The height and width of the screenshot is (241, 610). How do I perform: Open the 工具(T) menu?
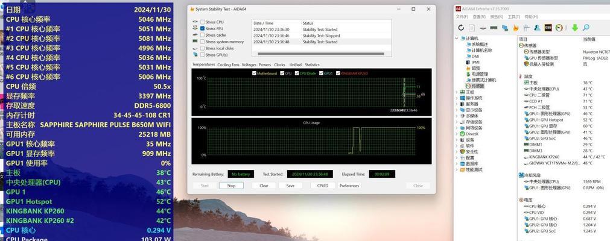514,17
